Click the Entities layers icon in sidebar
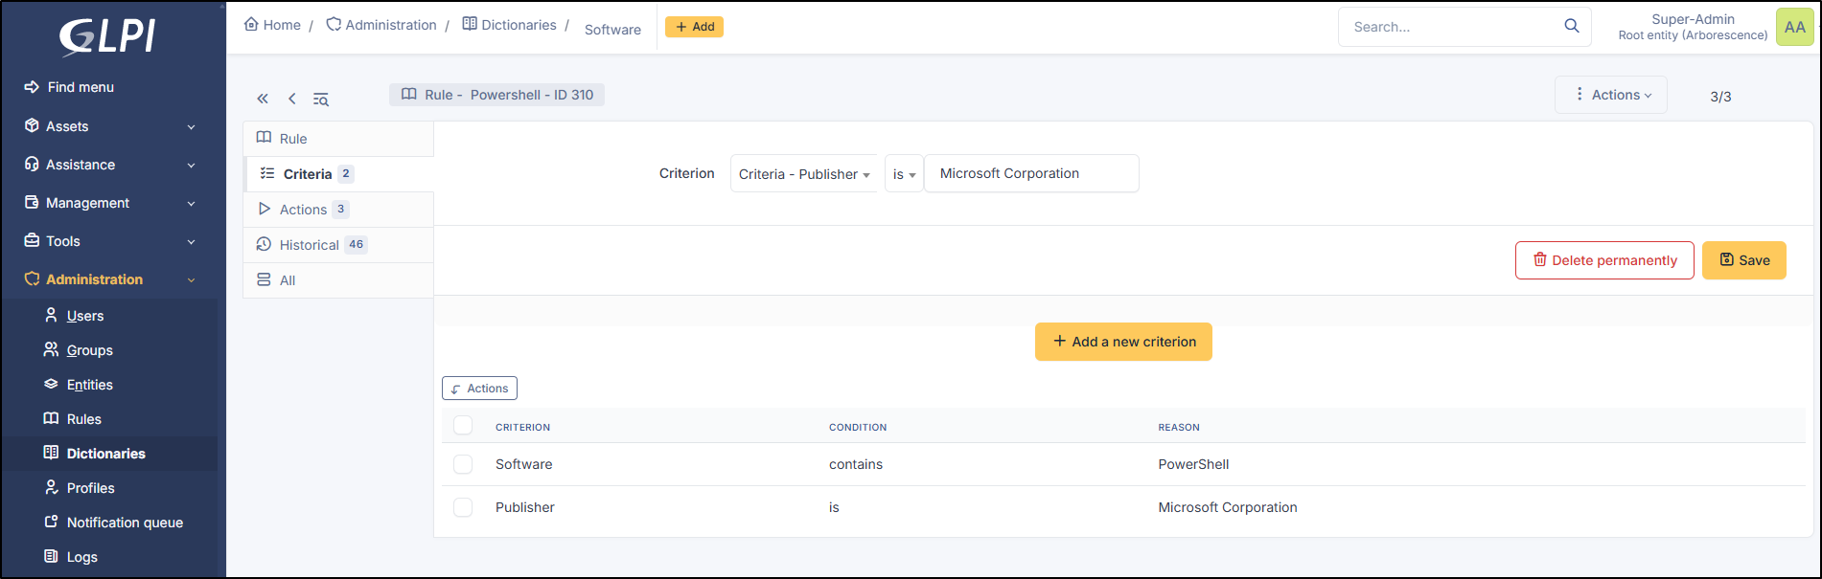 coord(52,384)
